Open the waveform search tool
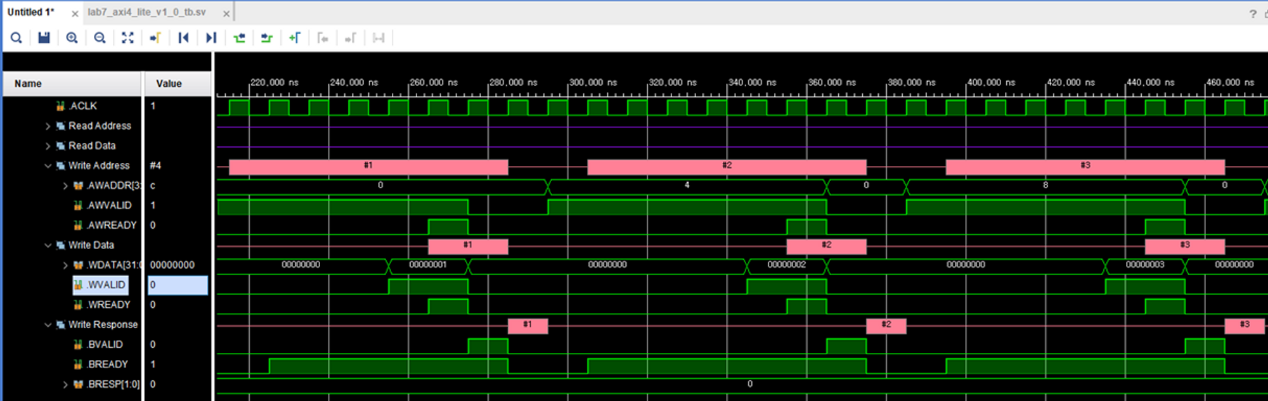 [16, 38]
